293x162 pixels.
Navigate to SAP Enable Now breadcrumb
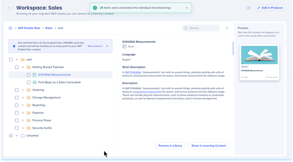[29, 28]
